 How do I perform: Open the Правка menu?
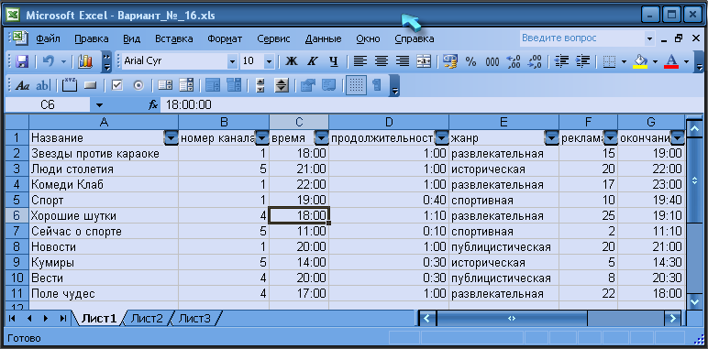[x=91, y=38]
